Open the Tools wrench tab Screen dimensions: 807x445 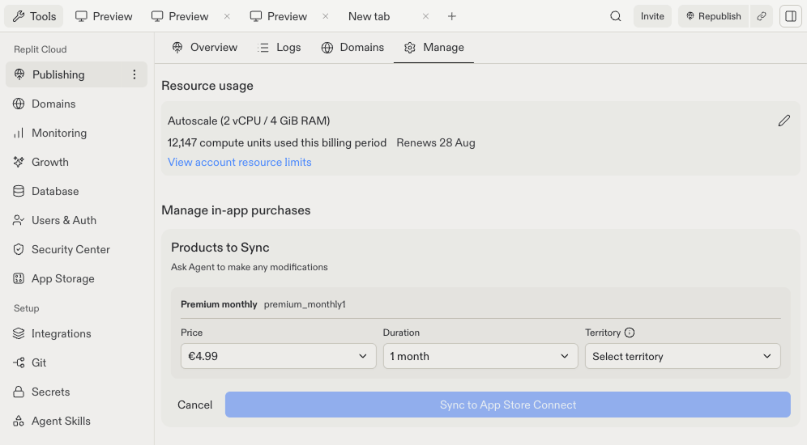34,16
